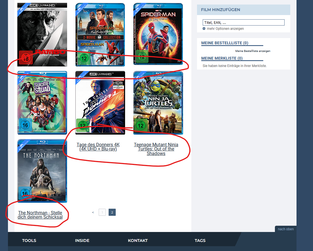Open the Rambo Last Blood cover thumbnail

point(42,35)
